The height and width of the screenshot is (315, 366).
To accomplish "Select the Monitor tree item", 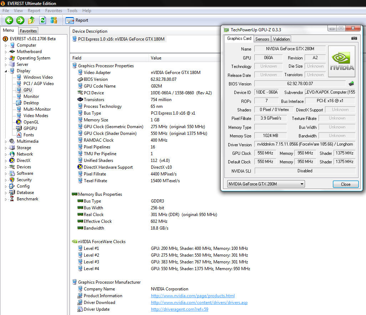I will pyautogui.click(x=31, y=96).
